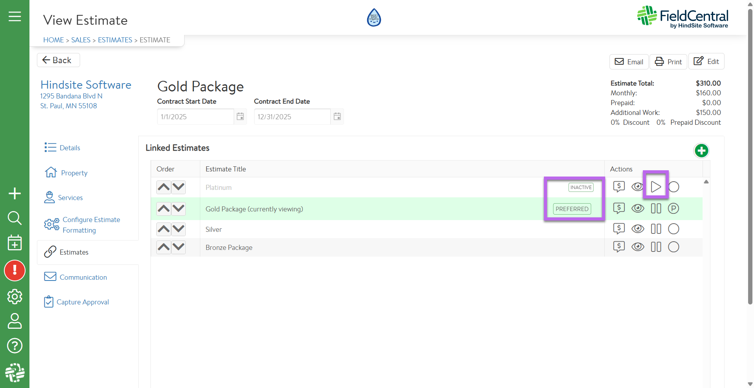Mark Silver as preferred using circle
Viewport: 754px width, 388px height.
coord(673,229)
